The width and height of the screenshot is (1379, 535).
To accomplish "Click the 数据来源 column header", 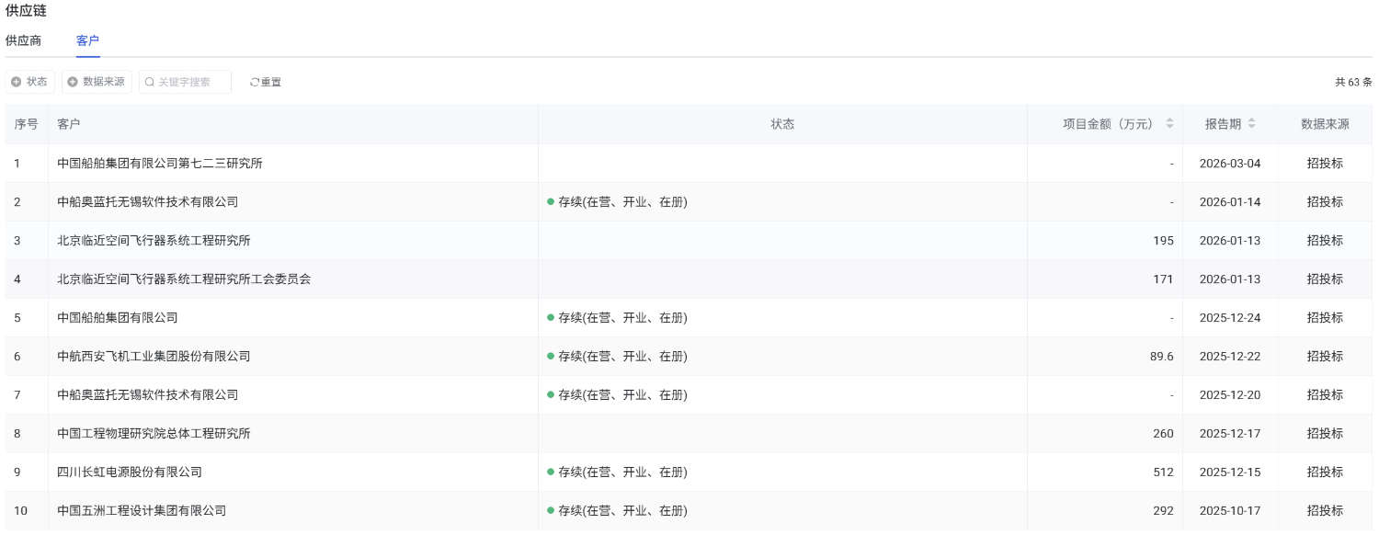I will click(1325, 124).
